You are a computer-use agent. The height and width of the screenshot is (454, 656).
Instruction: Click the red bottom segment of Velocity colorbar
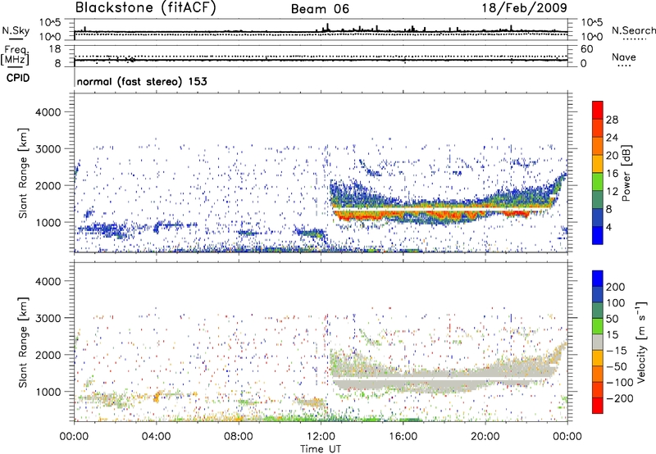click(598, 406)
